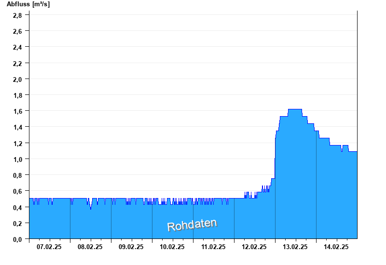Click the steep rise at start of 13.02.25
Image resolution: width=386 pixels, height=265 pixels.
coord(276,154)
